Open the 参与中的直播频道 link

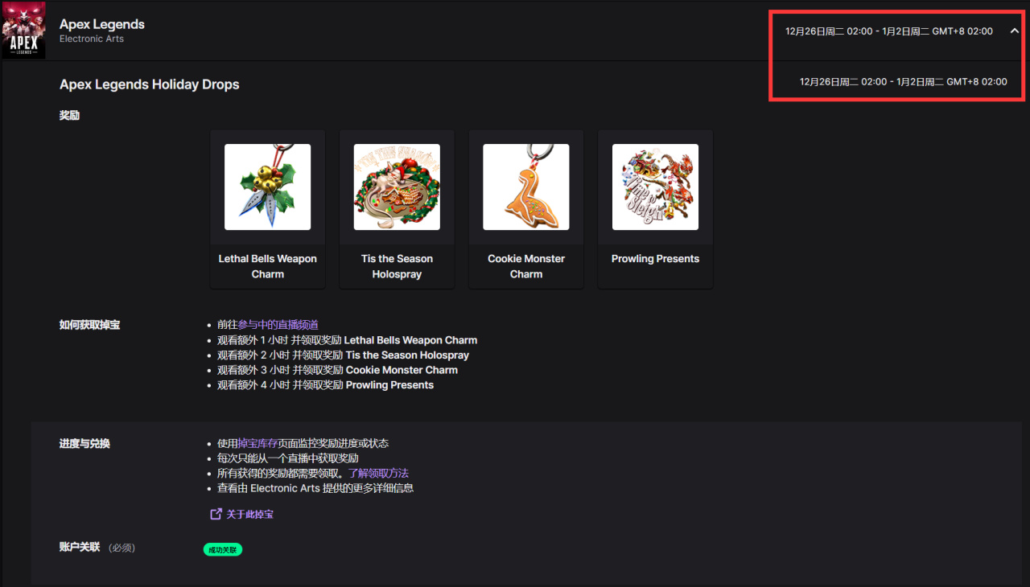tap(278, 325)
